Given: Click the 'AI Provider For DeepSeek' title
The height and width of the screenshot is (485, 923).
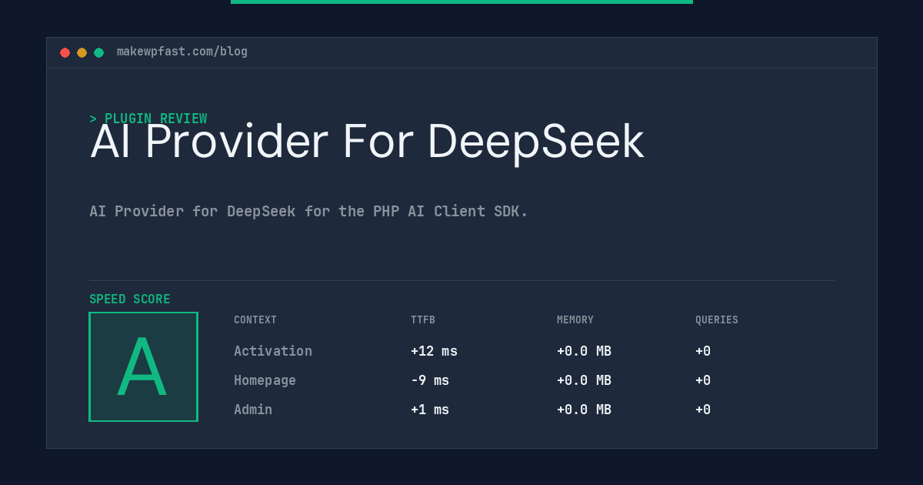Looking at the screenshot, I should click(367, 142).
